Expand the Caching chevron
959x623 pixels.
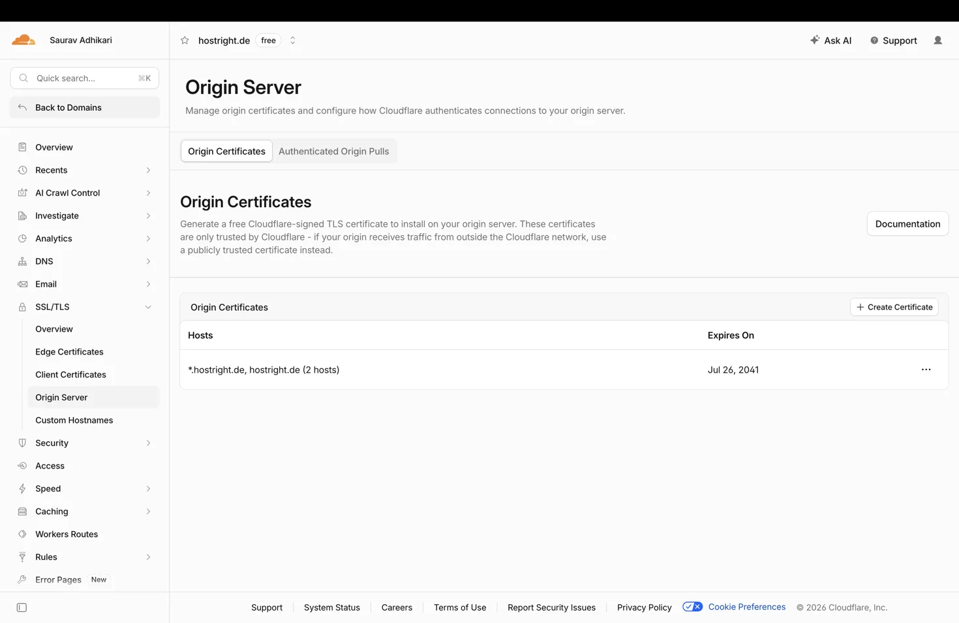(148, 512)
